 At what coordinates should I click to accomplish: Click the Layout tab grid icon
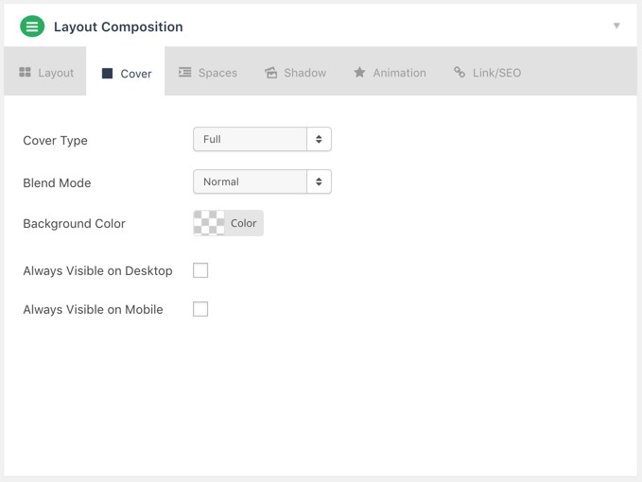25,73
